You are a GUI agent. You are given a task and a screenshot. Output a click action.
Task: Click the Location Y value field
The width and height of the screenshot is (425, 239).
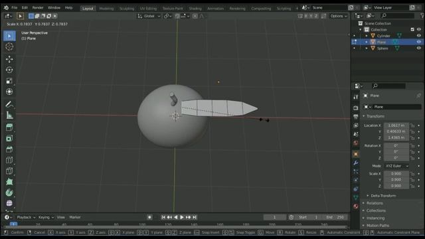click(x=396, y=131)
